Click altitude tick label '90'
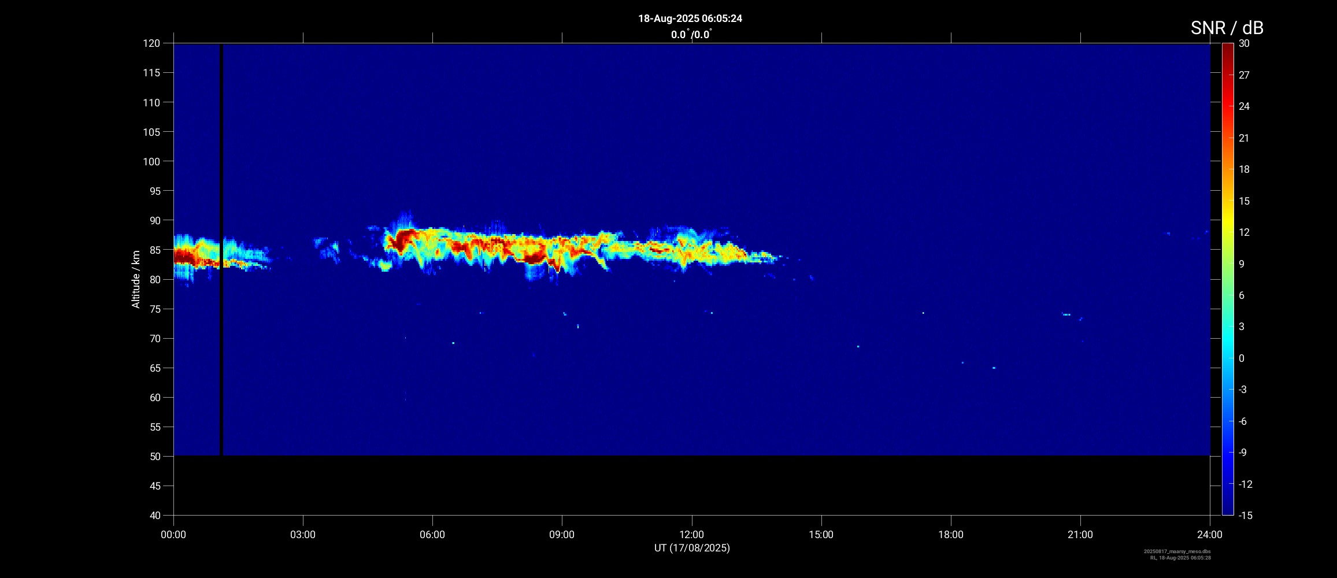Viewport: 1337px width, 578px height. coord(154,220)
